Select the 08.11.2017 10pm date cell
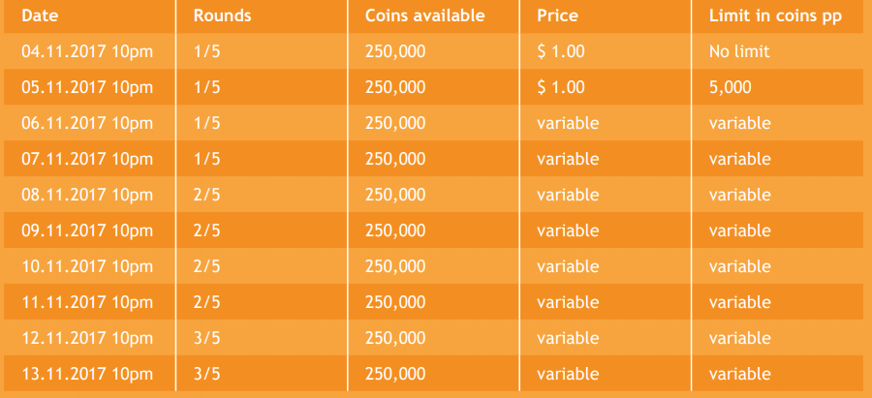 [87, 195]
